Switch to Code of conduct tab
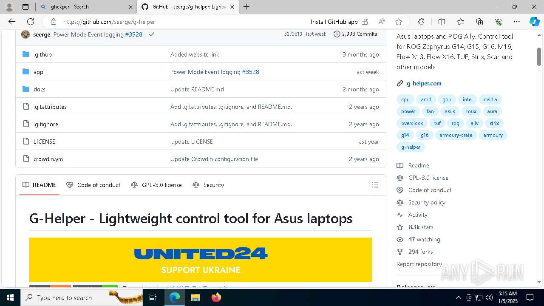Screen dimensions: 544x306 point(93,185)
